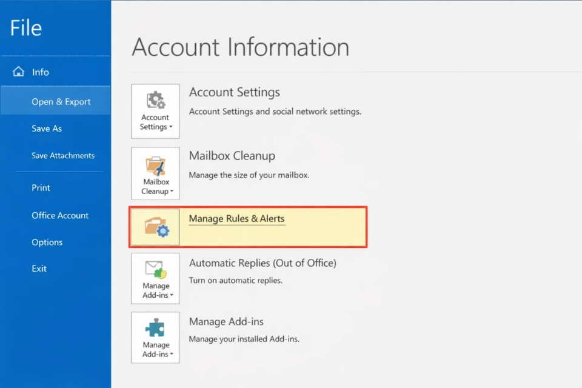Open the File menu

tap(25, 27)
